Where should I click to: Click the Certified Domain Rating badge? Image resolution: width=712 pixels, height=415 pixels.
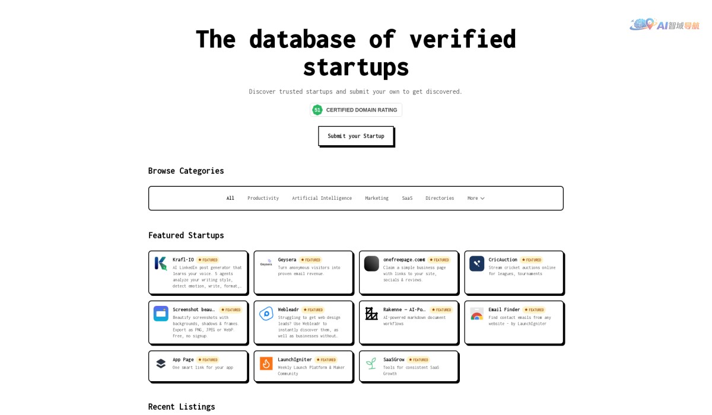pyautogui.click(x=355, y=110)
